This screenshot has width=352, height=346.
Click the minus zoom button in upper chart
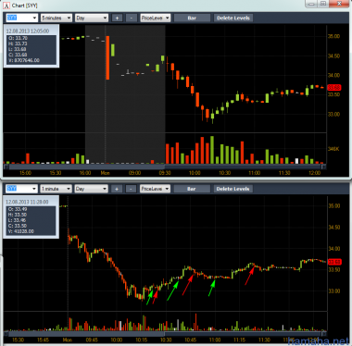click(132, 18)
